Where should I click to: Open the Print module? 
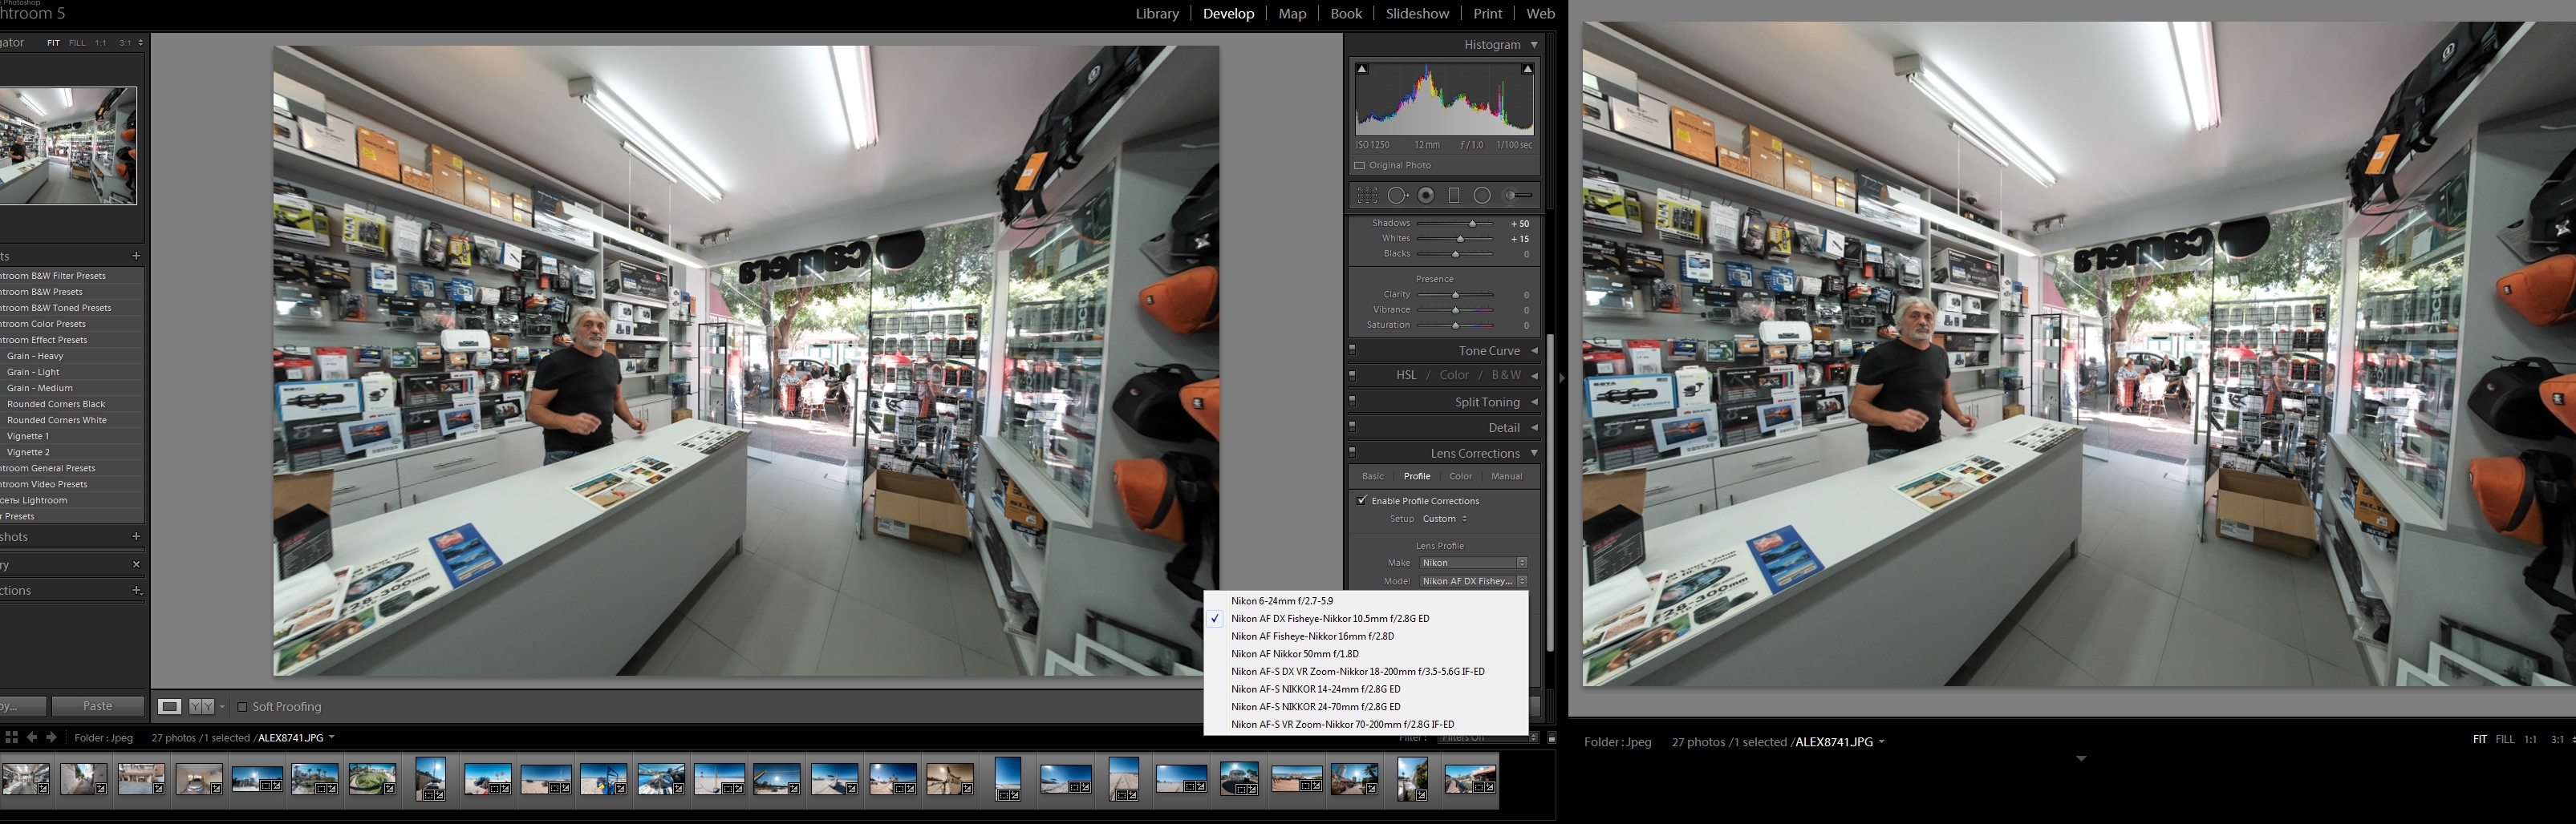click(1487, 14)
